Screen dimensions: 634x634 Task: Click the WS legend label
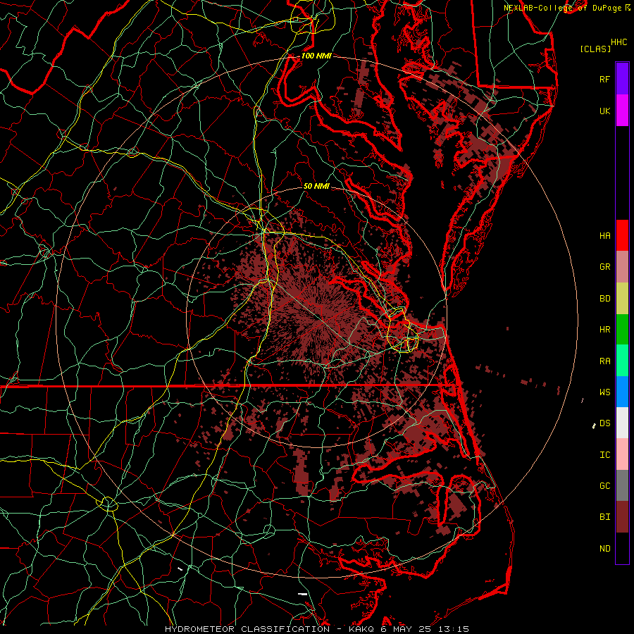pyautogui.click(x=605, y=392)
